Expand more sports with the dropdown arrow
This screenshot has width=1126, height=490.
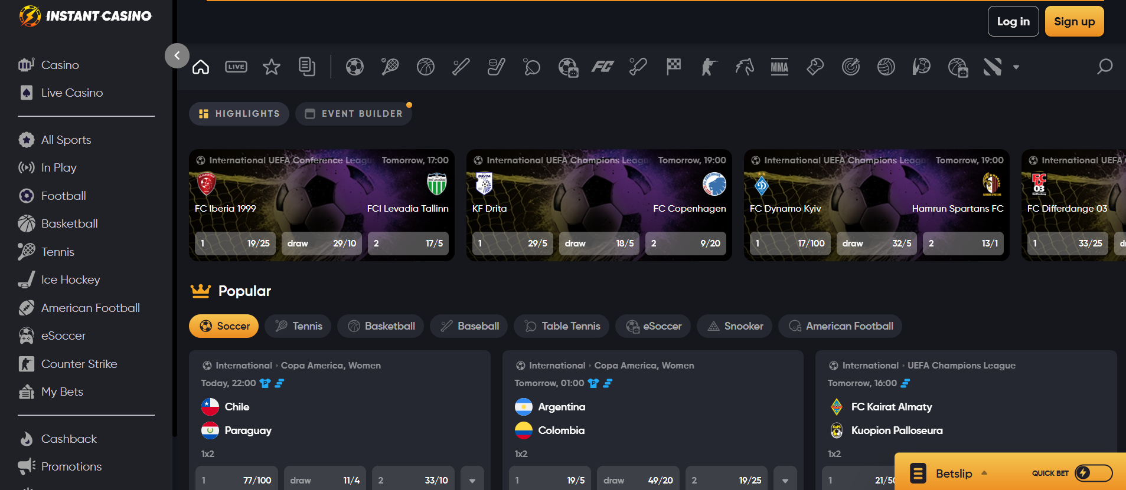[1016, 67]
